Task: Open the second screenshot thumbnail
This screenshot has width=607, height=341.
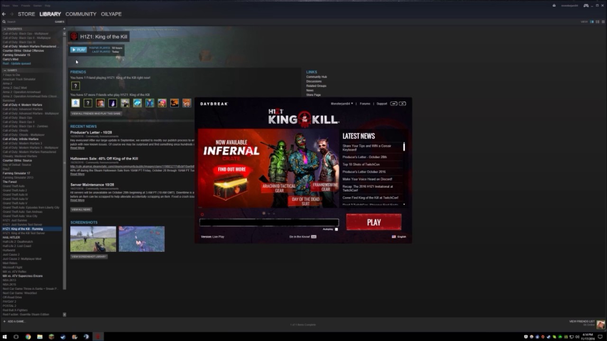Action: pos(142,239)
